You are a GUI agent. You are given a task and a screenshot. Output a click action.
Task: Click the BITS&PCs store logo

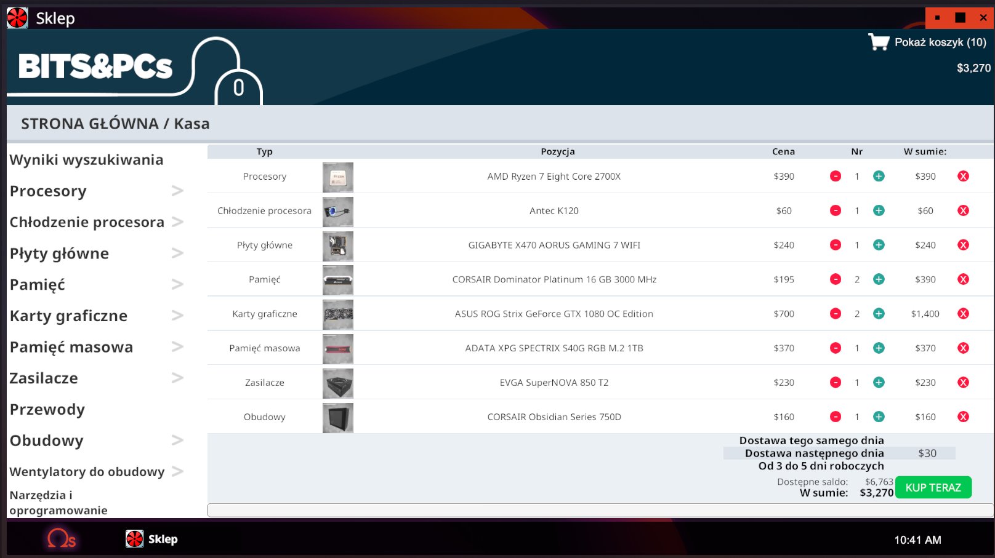pyautogui.click(x=95, y=66)
